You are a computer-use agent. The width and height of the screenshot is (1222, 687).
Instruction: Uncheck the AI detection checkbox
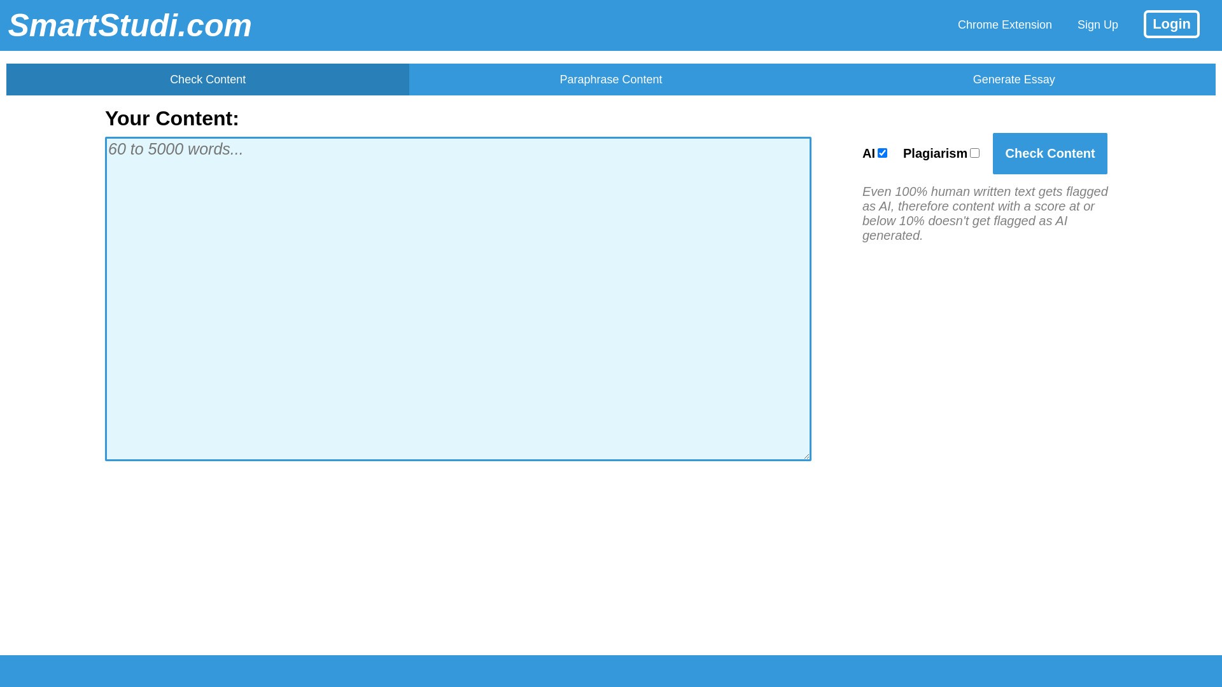(881, 153)
